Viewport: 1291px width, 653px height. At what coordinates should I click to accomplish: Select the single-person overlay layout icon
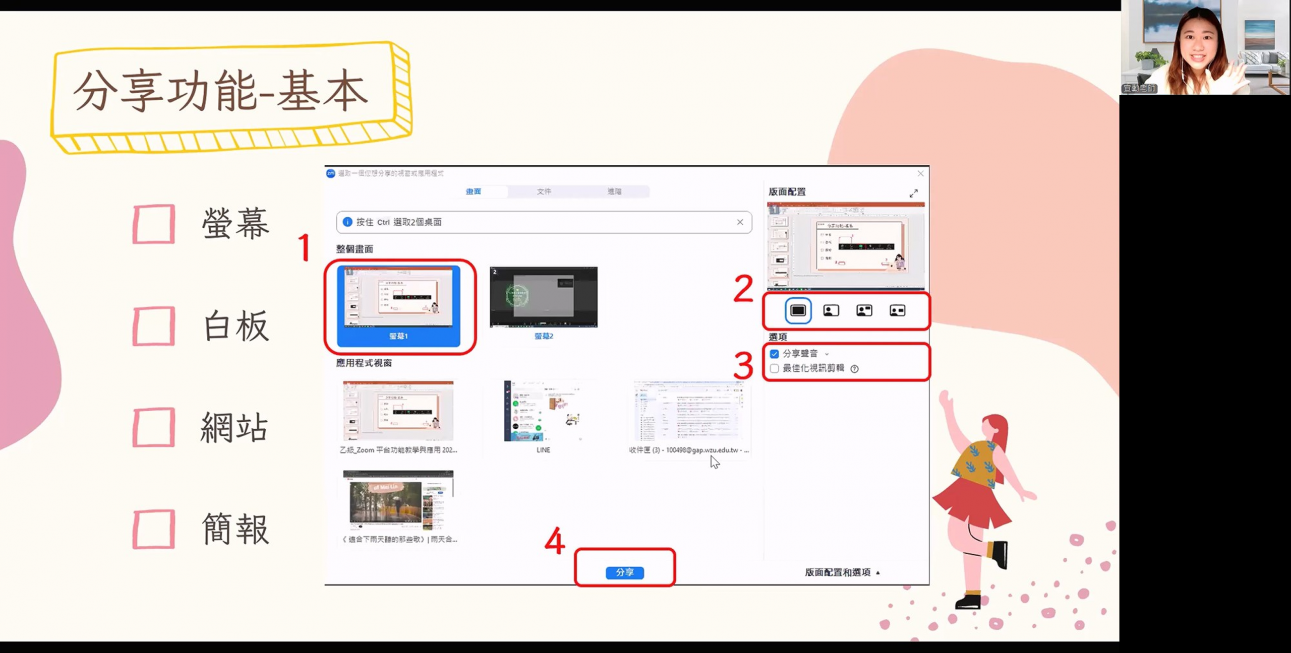tap(831, 310)
